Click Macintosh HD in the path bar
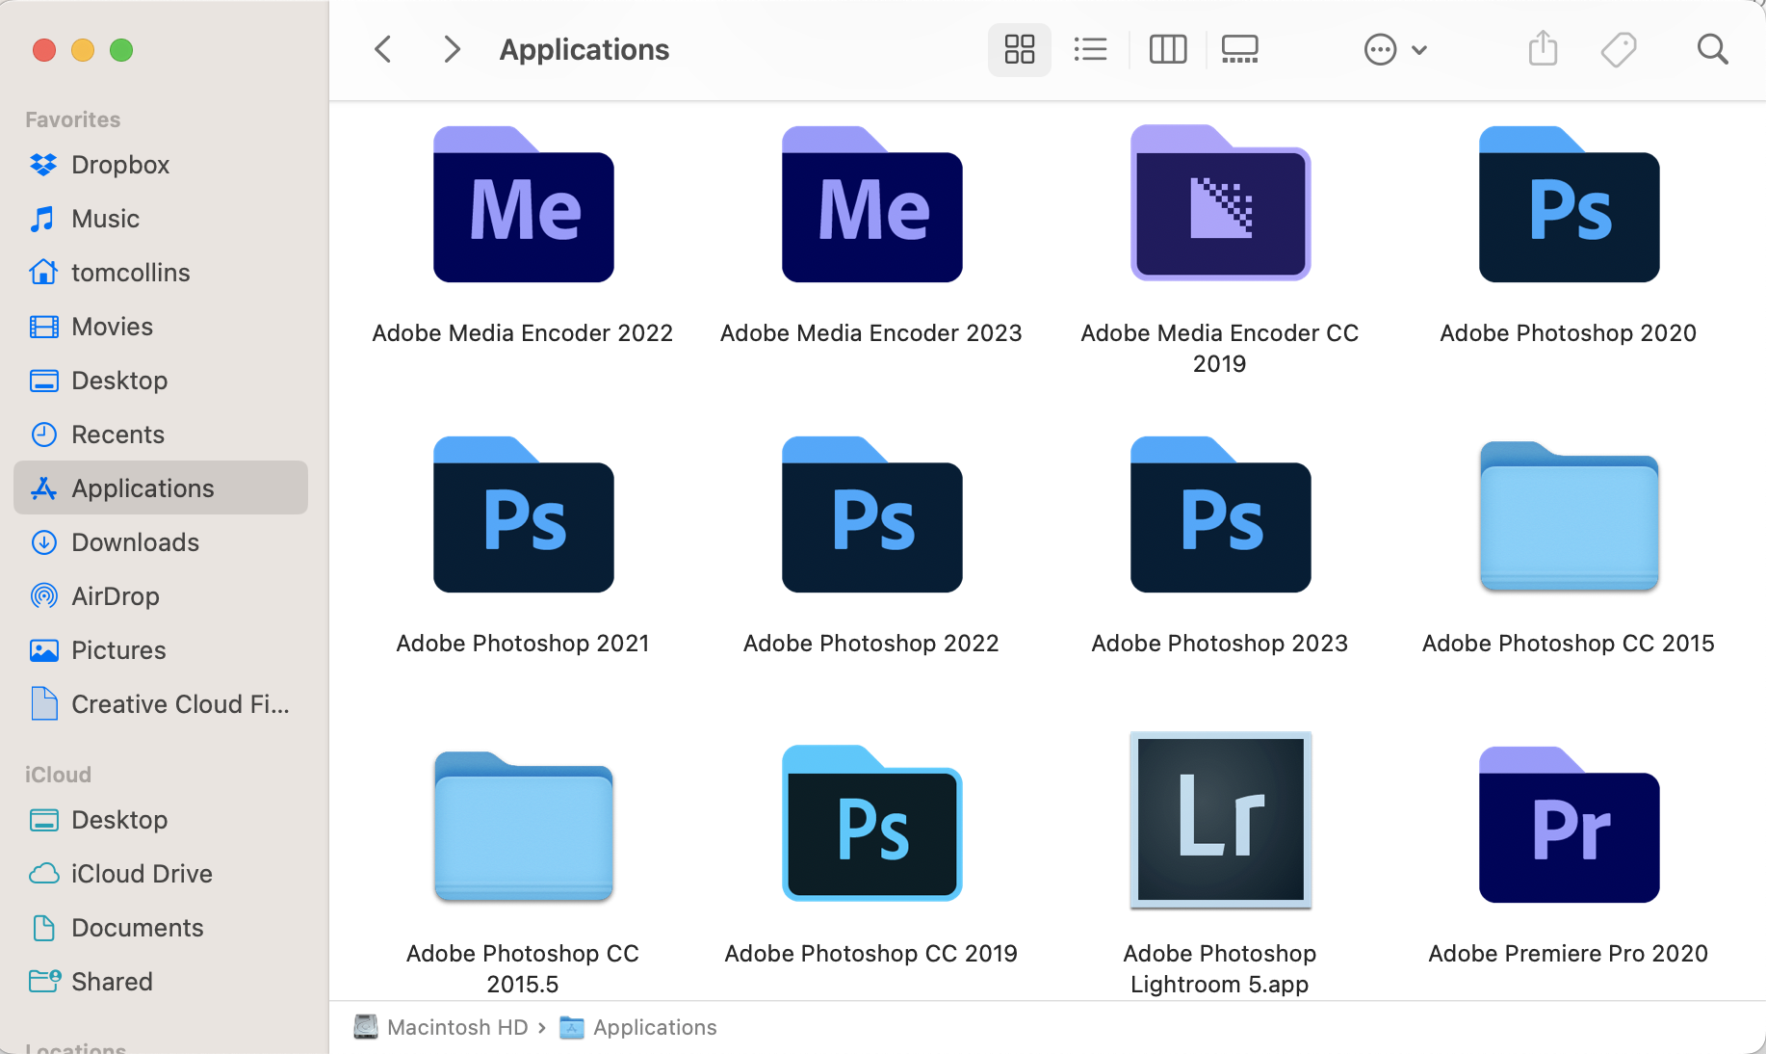The height and width of the screenshot is (1054, 1766). [457, 1027]
